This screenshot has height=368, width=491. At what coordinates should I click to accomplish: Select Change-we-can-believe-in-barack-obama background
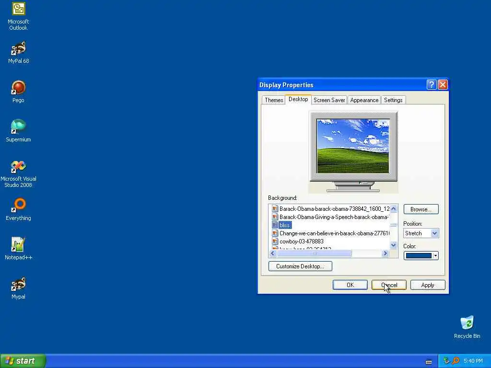[334, 233]
